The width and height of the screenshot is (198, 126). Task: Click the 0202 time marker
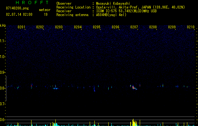pos(40,27)
